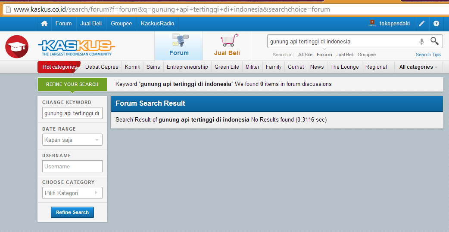449x232 pixels.
Task: Open the Search Tips link
Action: tap(428, 55)
